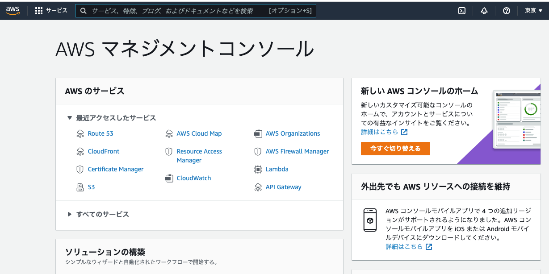Click the AWS logo

tap(13, 11)
